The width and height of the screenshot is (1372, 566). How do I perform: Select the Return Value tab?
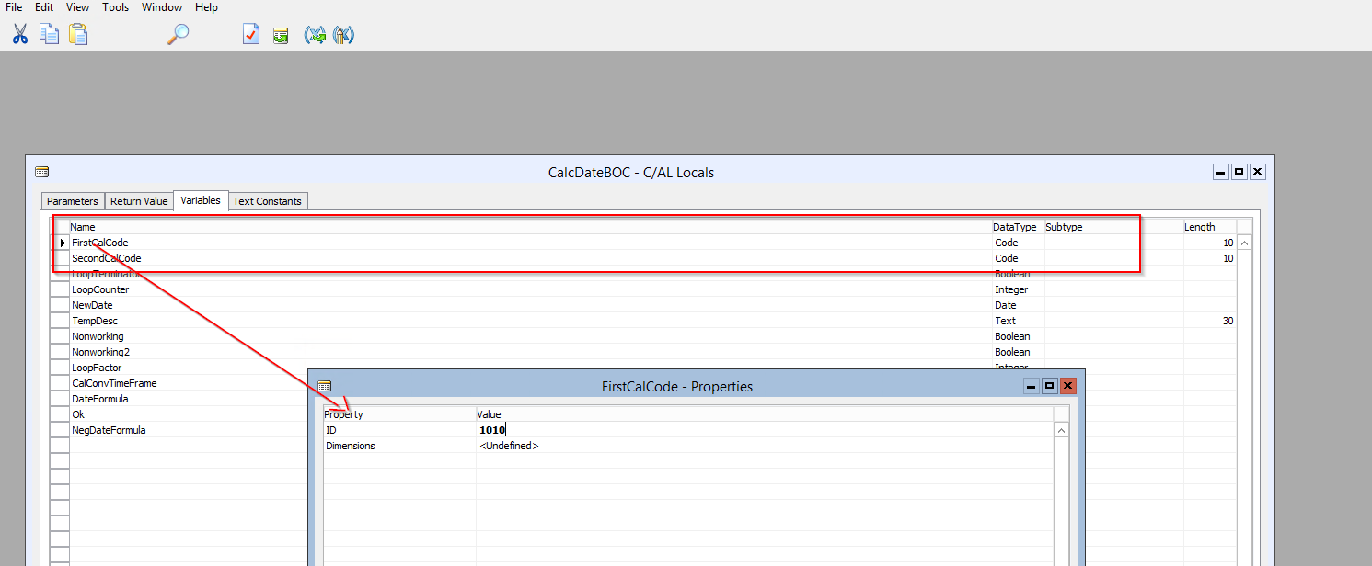click(138, 200)
